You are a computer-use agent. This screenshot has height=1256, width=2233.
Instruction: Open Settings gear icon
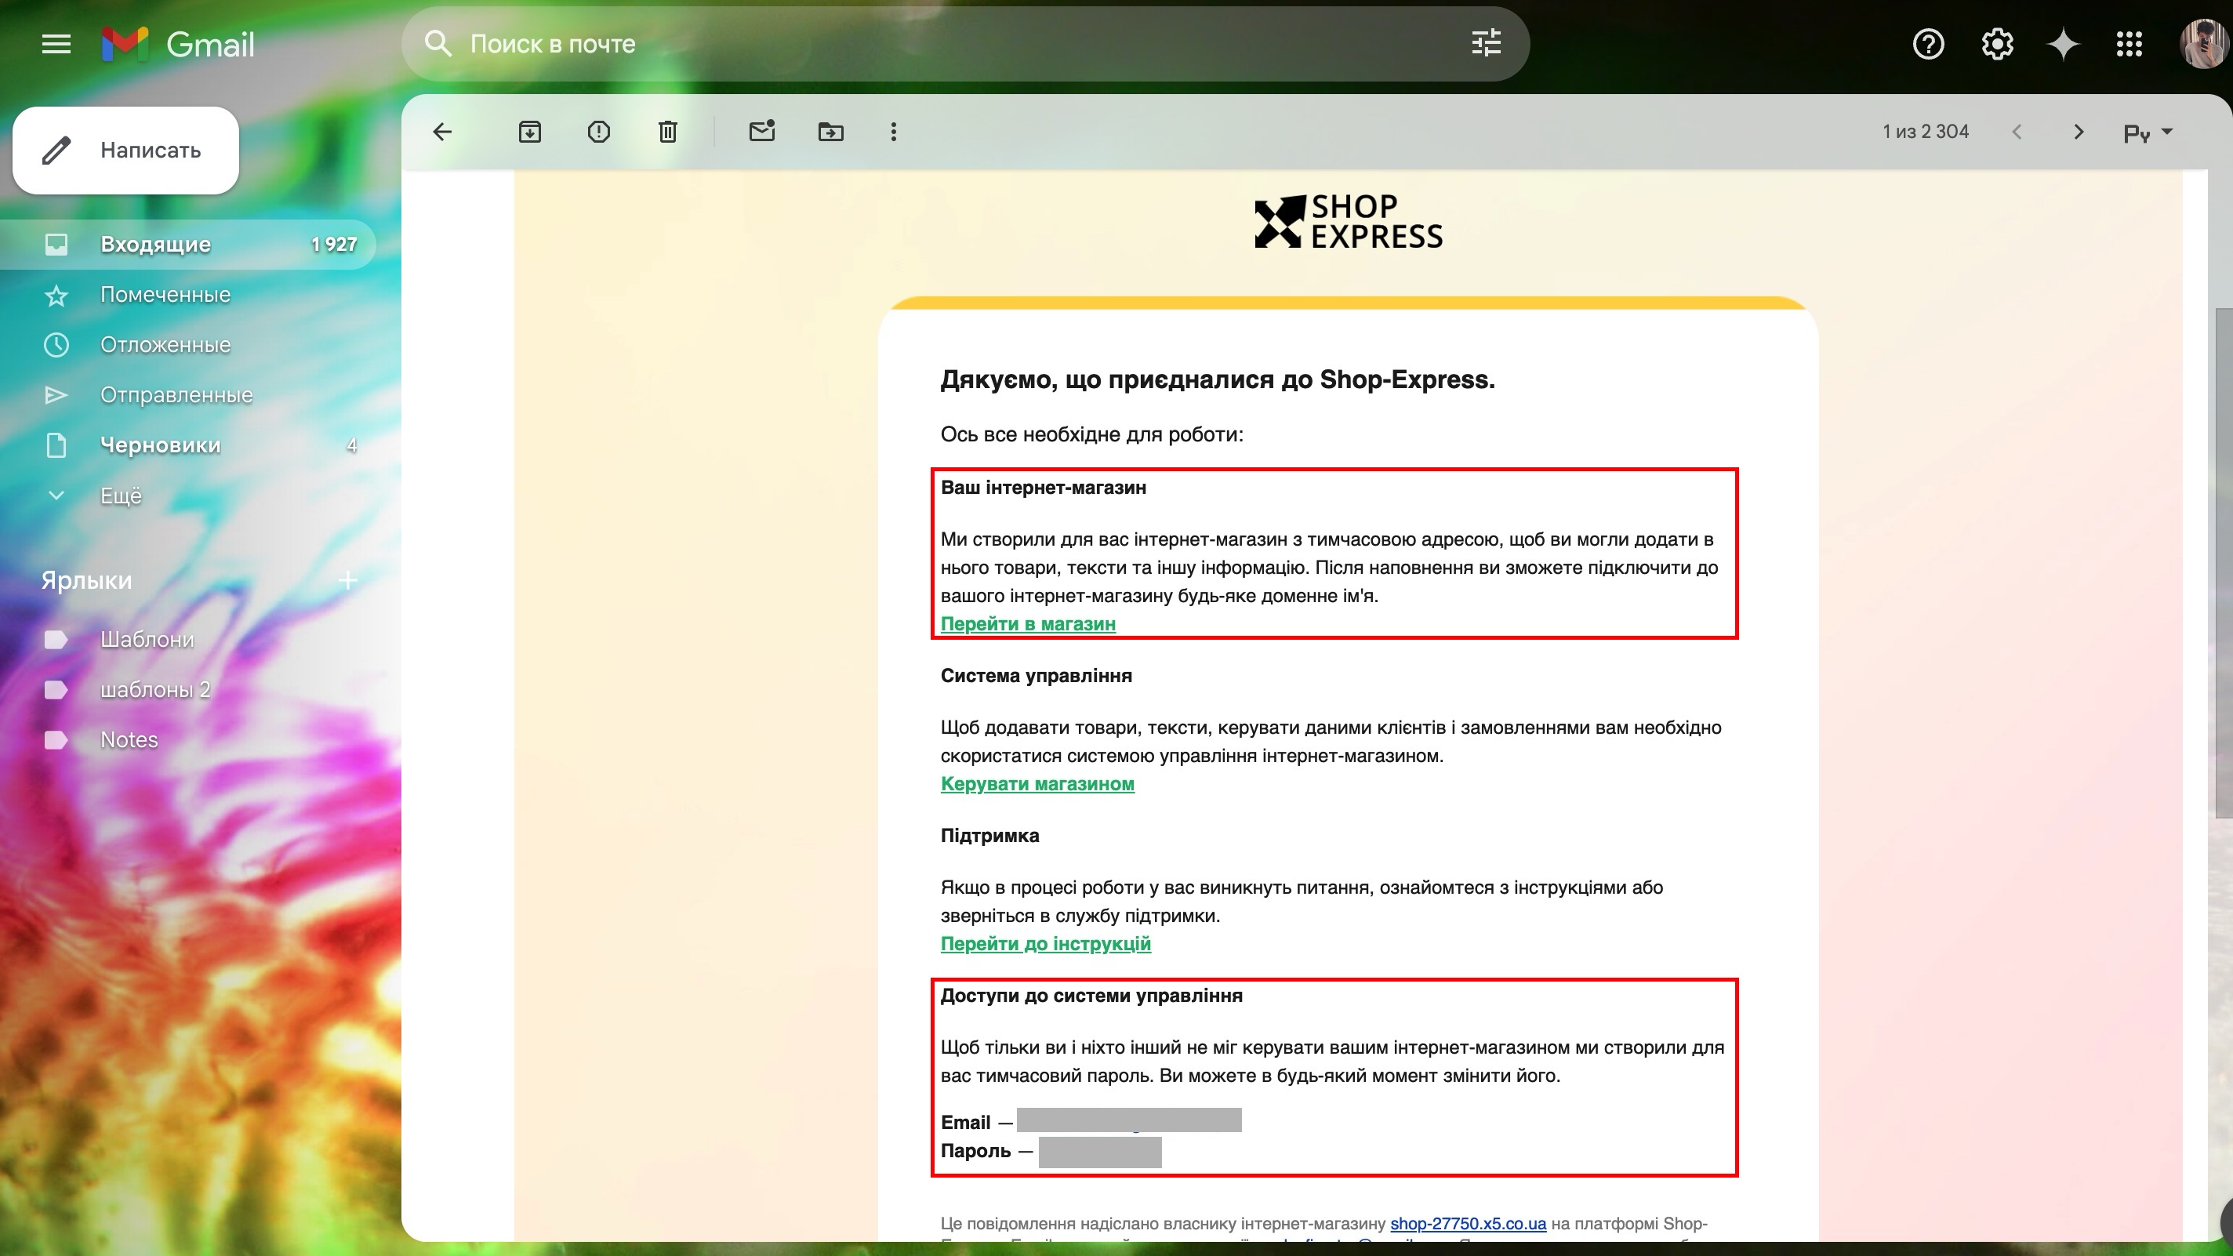pyautogui.click(x=1997, y=43)
